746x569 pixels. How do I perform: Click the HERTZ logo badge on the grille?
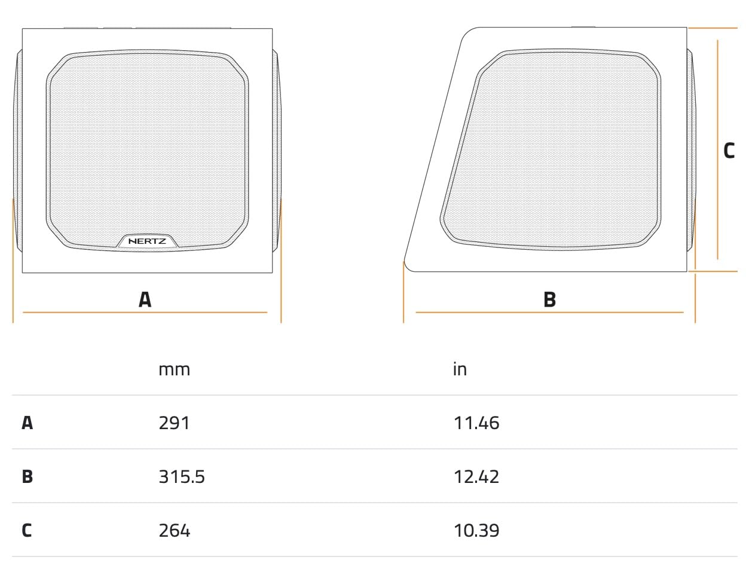tap(147, 241)
